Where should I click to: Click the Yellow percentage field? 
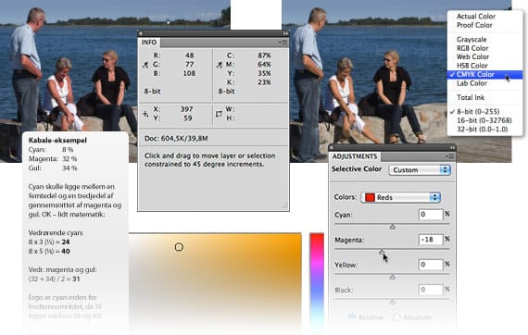[431, 265]
